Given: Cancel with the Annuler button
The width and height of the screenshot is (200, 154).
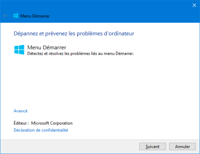Looking at the screenshot, I should [x=183, y=146].
